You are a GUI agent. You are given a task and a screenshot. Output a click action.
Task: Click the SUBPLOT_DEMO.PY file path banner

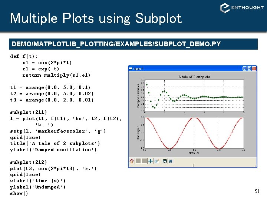tap(133, 44)
